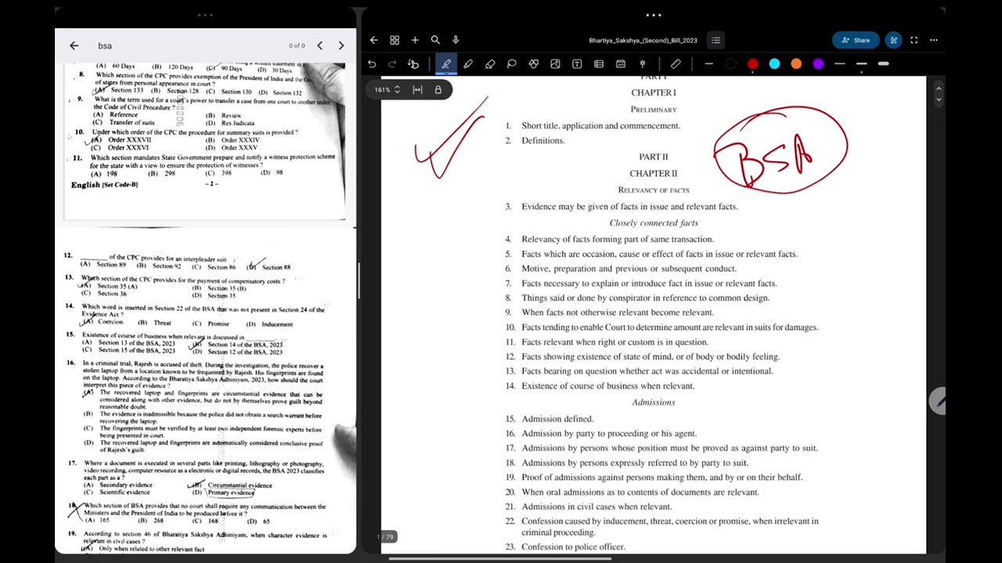Select the 'Primary evidence' option in question 17
The image size is (1002, 563).
click(231, 493)
